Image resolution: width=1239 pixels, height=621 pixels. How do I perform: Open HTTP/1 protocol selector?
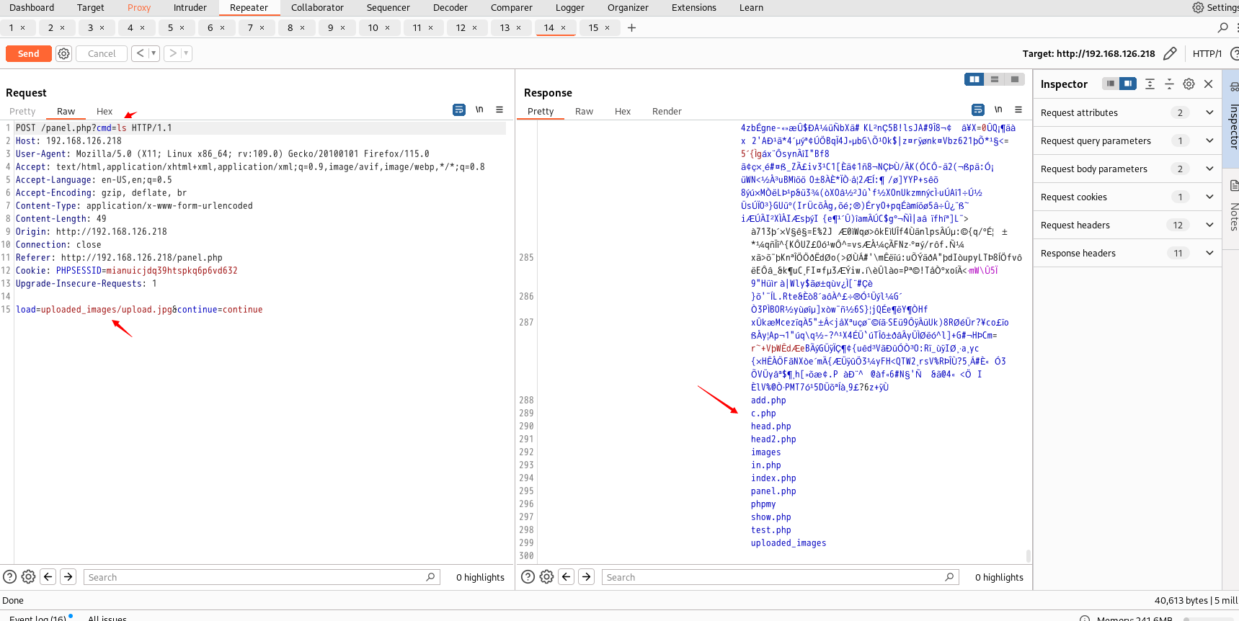click(1207, 53)
